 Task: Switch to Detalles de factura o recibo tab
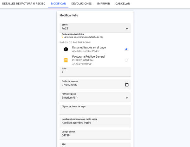[x=24, y=3]
